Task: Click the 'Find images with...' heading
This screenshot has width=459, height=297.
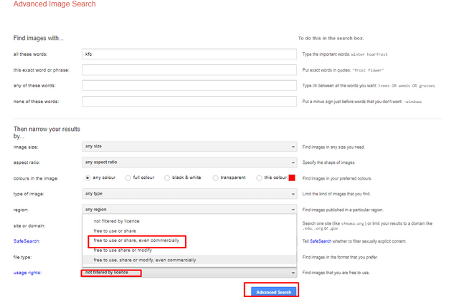Action: point(38,38)
